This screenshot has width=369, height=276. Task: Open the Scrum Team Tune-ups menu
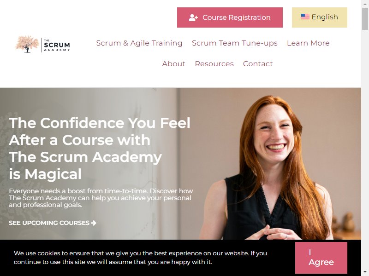pos(234,43)
